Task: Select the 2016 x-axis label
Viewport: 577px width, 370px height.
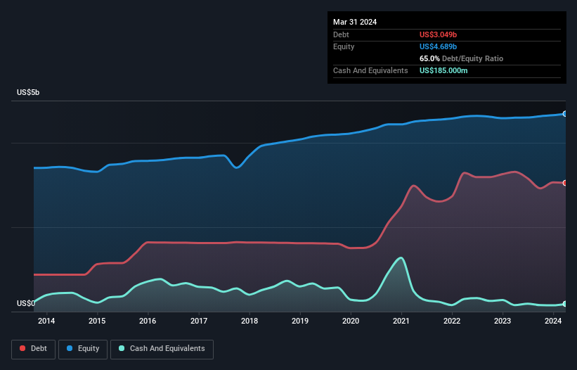Action: pyautogui.click(x=148, y=321)
